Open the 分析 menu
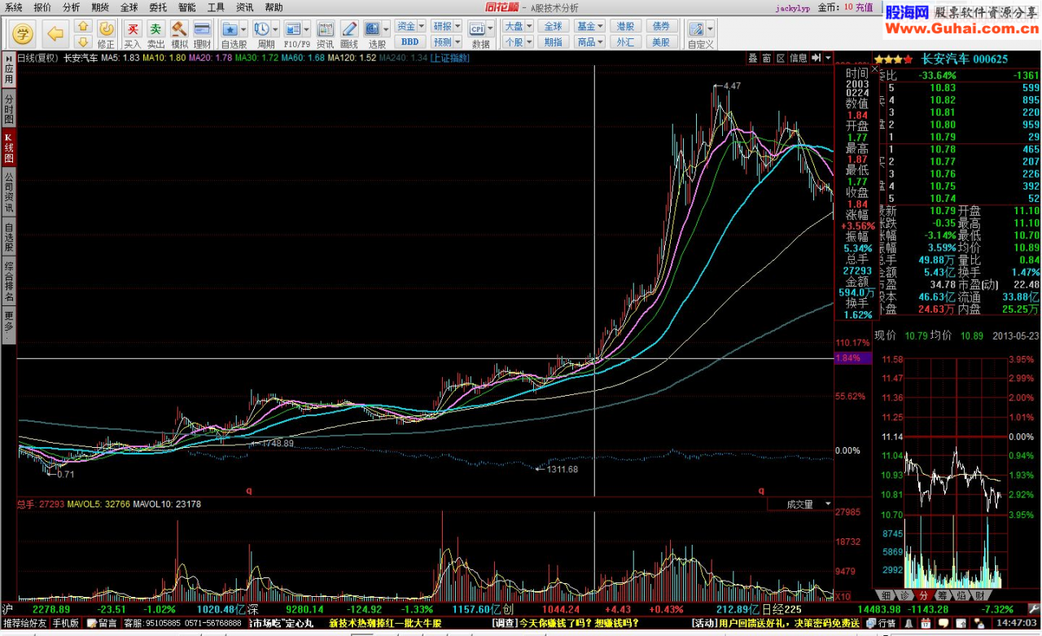Image resolution: width=1042 pixels, height=636 pixels. 71,7
